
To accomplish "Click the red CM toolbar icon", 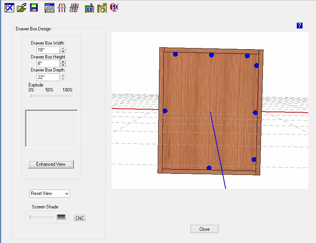I will 114,7.
